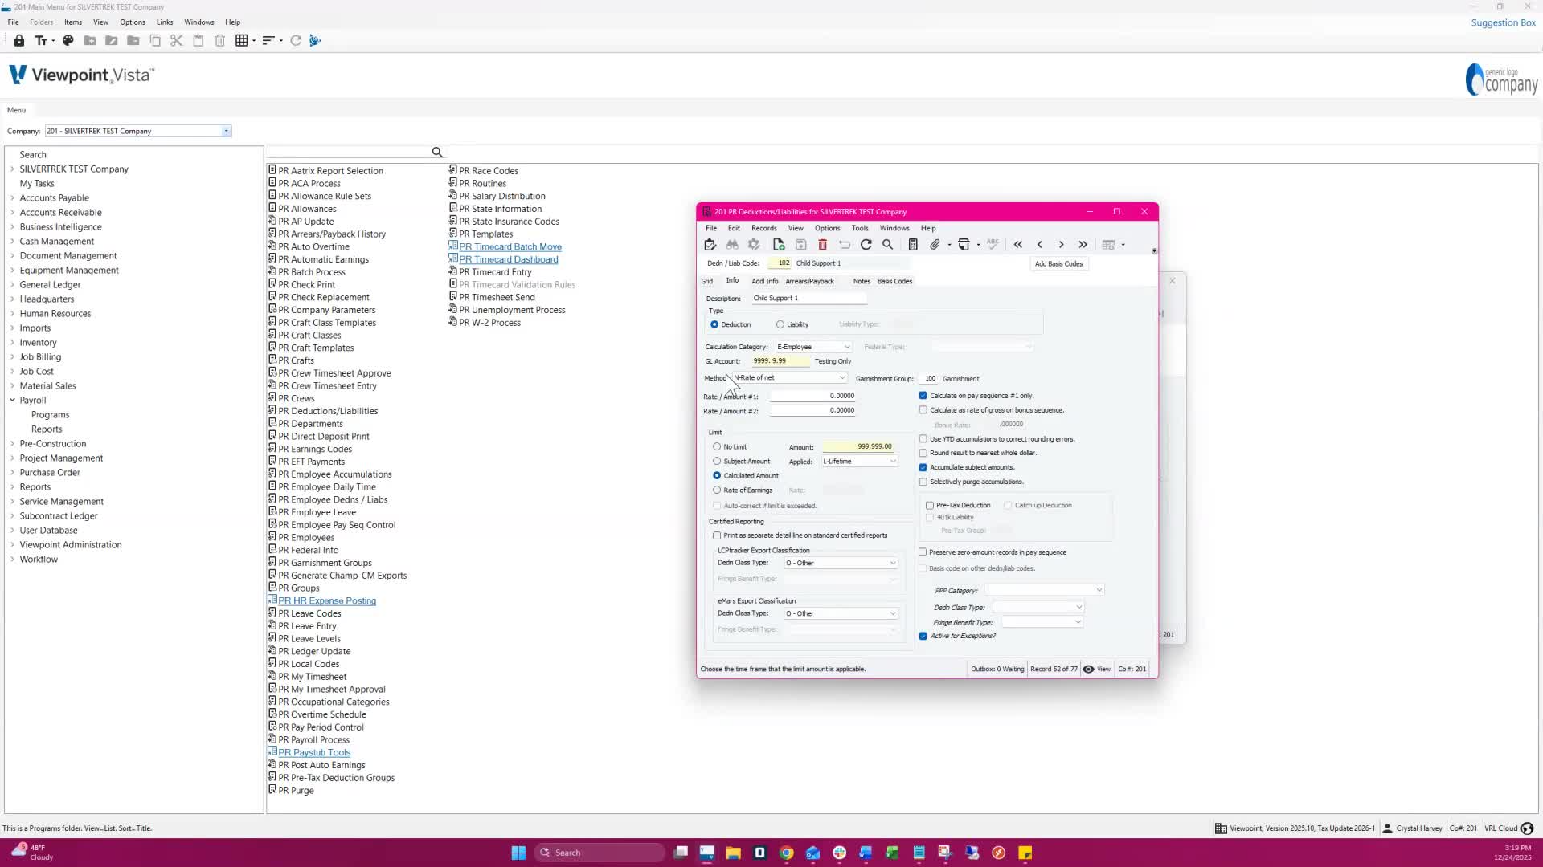Click the new record icon

click(x=778, y=245)
